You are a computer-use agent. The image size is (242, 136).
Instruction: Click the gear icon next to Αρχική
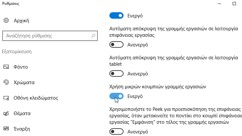tap(6, 20)
